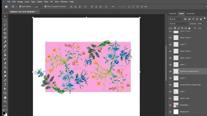Filter layers by type layer icon
This screenshot has height=116, width=207.
click(x=193, y=19)
